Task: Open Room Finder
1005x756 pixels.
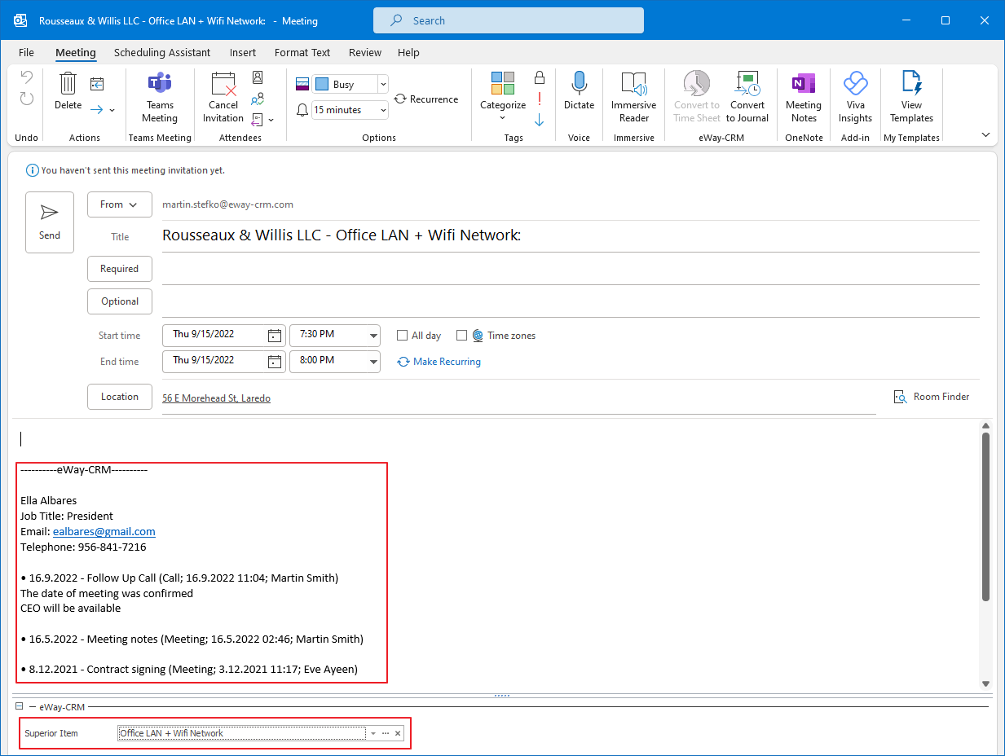Action: pos(932,397)
